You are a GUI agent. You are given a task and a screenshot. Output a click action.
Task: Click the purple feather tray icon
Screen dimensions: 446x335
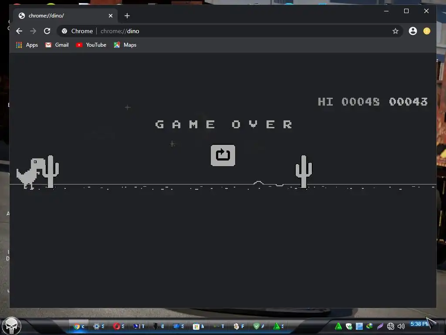tap(380, 326)
